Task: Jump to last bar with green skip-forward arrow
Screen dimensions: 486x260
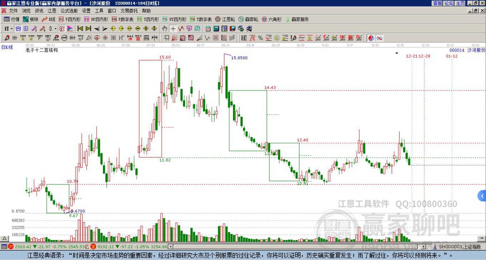Action: click(x=88, y=29)
